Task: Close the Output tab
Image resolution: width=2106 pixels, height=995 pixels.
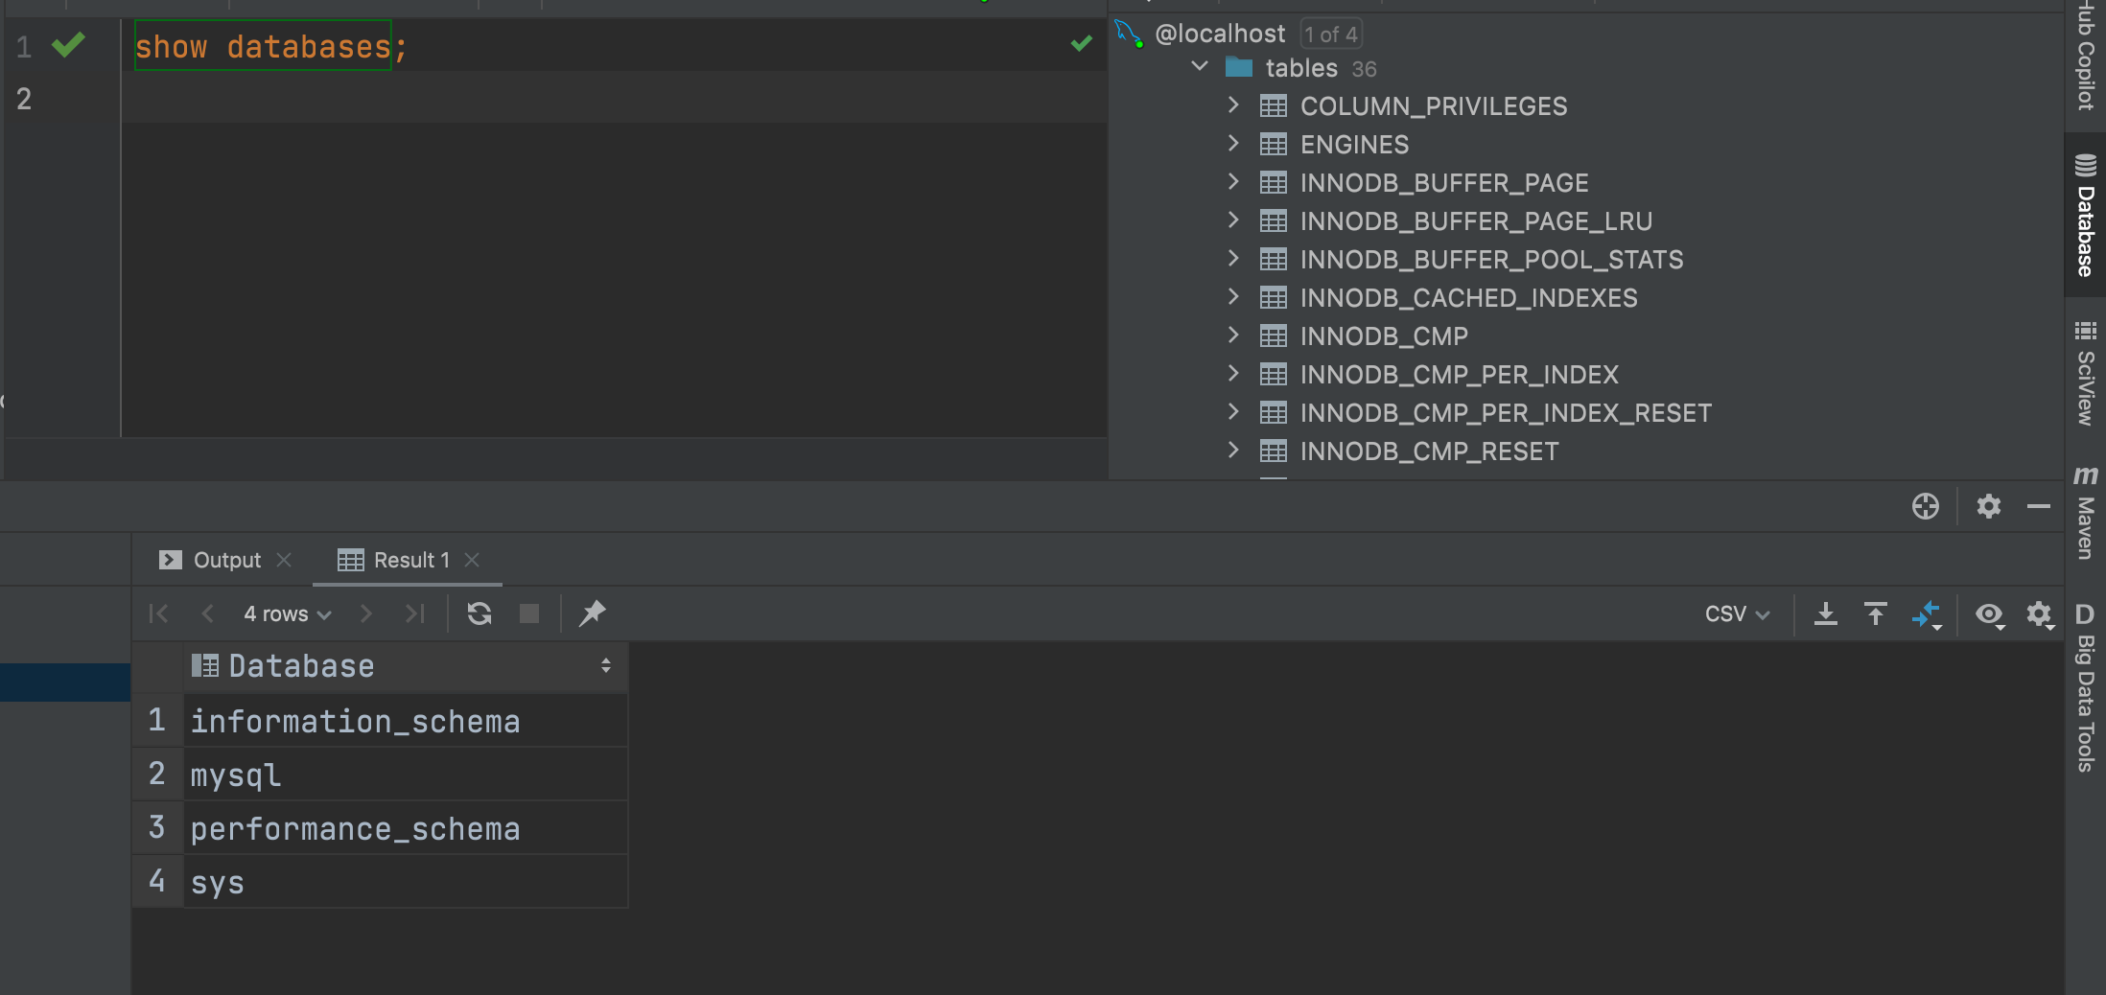Action: pos(284,560)
